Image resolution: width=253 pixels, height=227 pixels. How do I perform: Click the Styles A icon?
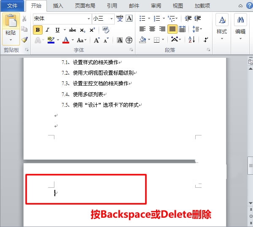[222, 20]
